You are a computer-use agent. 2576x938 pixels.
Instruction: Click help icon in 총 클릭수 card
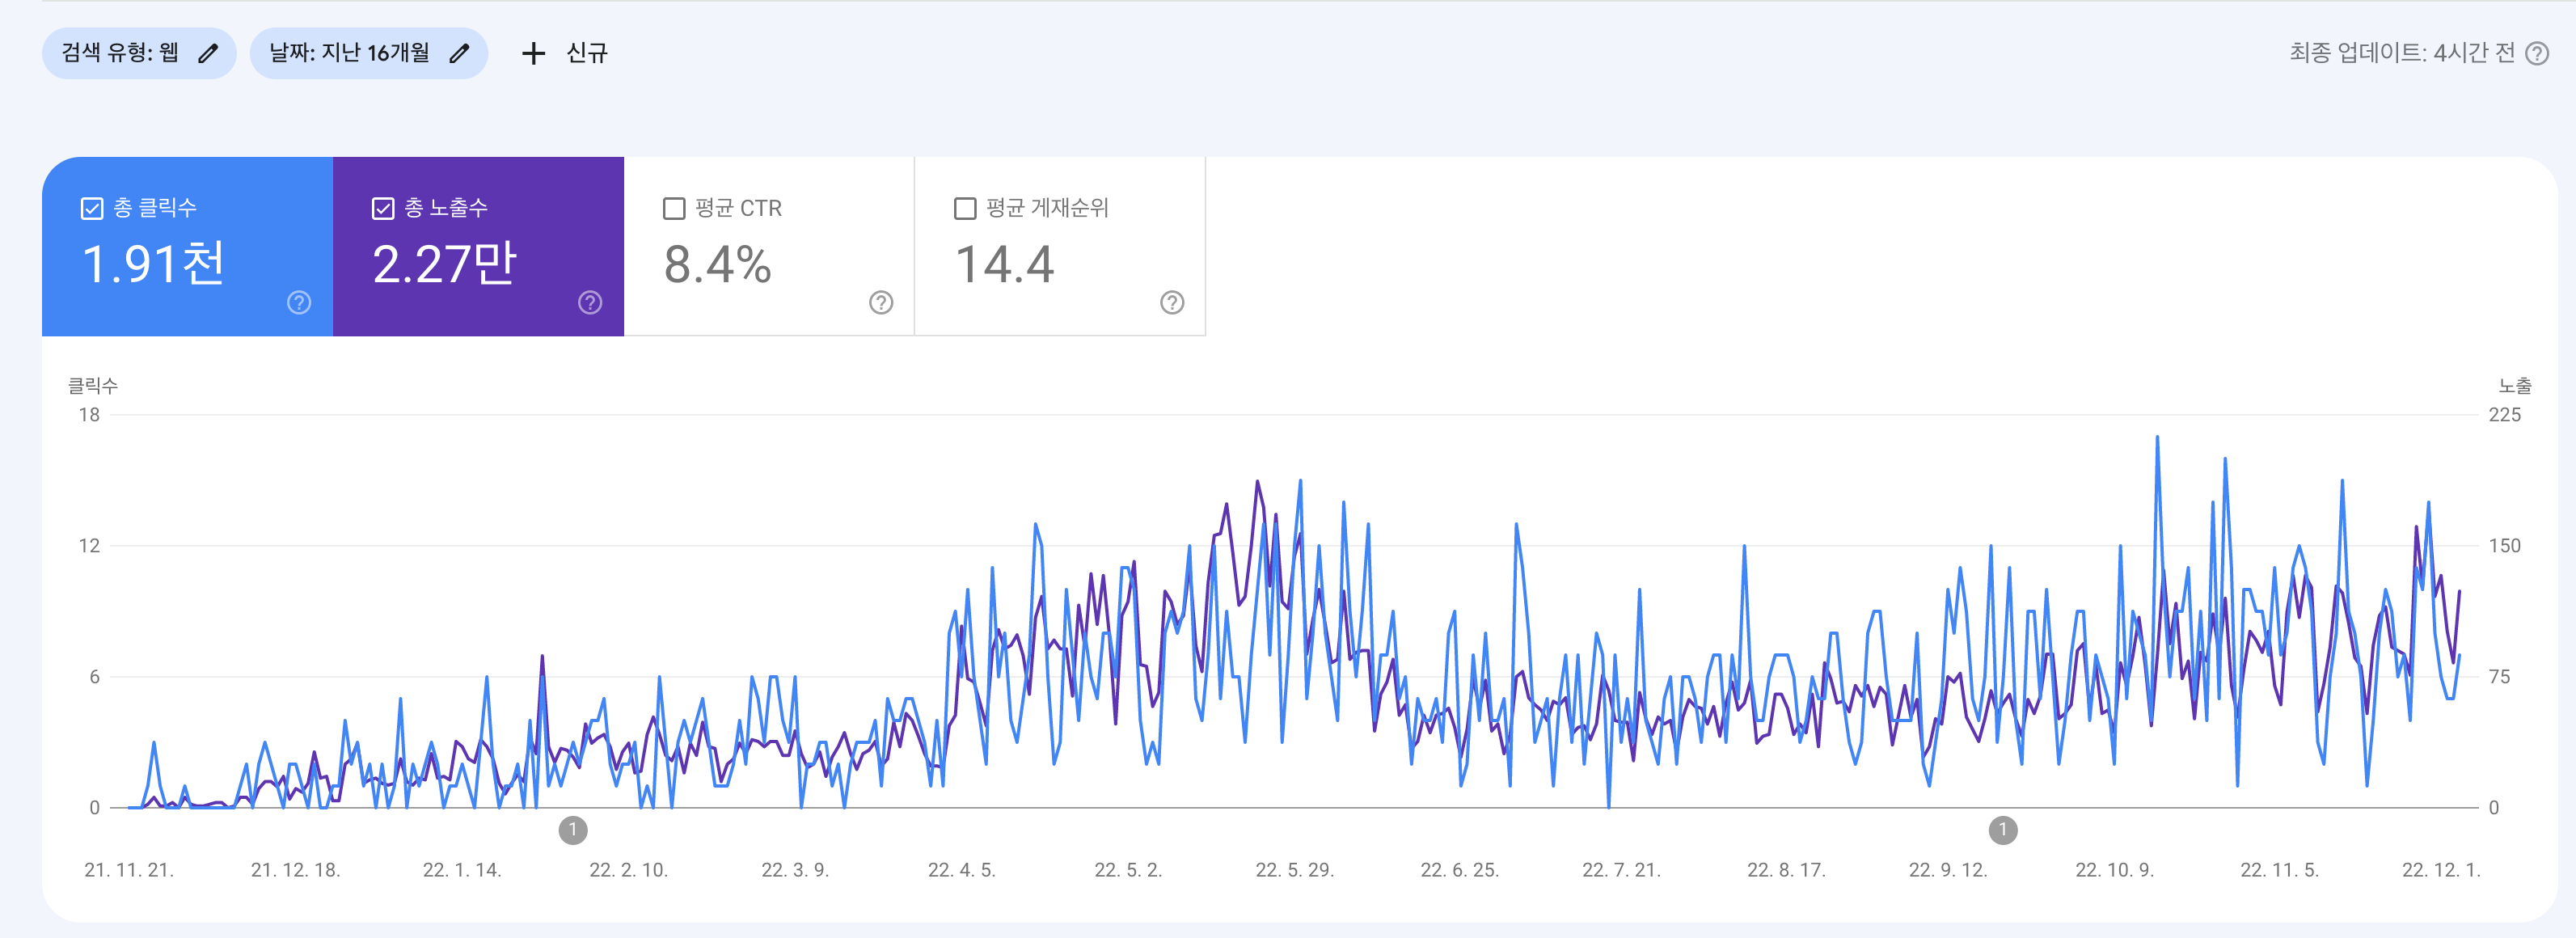(x=299, y=302)
